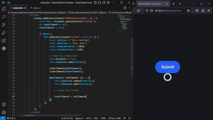Open the Search view in activity bar
This screenshot has height=120, width=213.
(x=4, y=17)
